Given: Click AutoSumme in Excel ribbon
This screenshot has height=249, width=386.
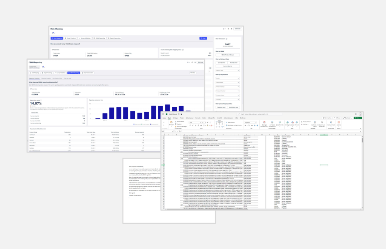Looking at the screenshot, I should 306,121.
